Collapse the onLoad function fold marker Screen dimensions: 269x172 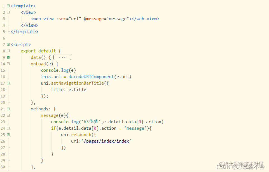point(8,64)
